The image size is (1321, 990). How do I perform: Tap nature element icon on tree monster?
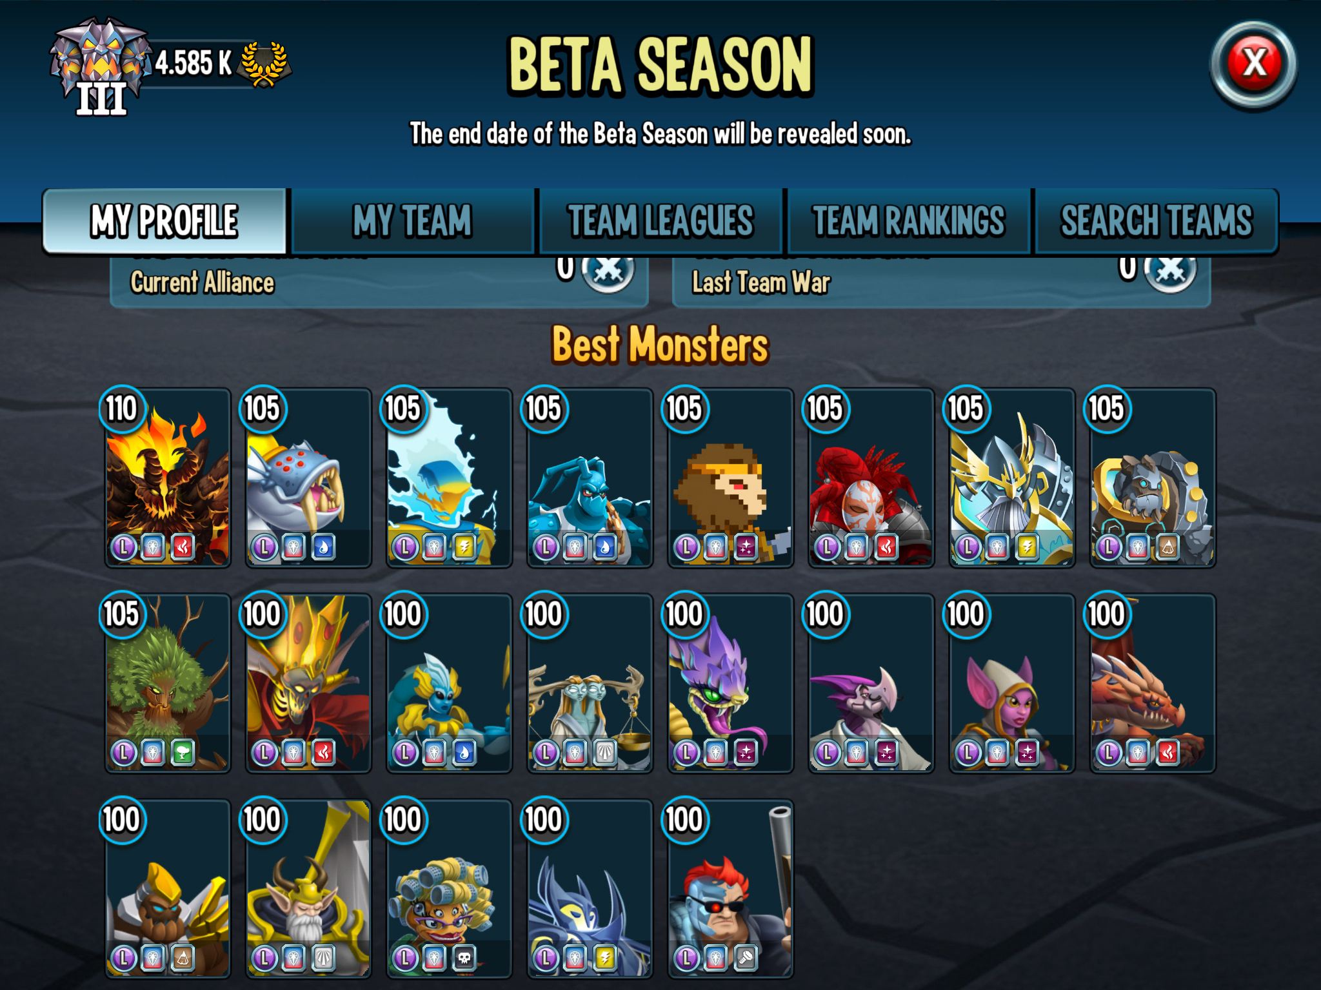183,752
